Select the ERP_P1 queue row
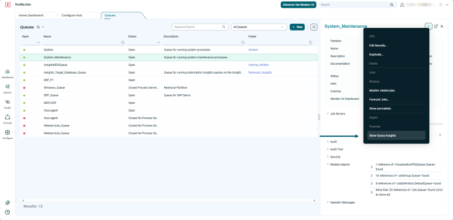Image resolution: width=453 pixels, height=220 pixels. 169,80
